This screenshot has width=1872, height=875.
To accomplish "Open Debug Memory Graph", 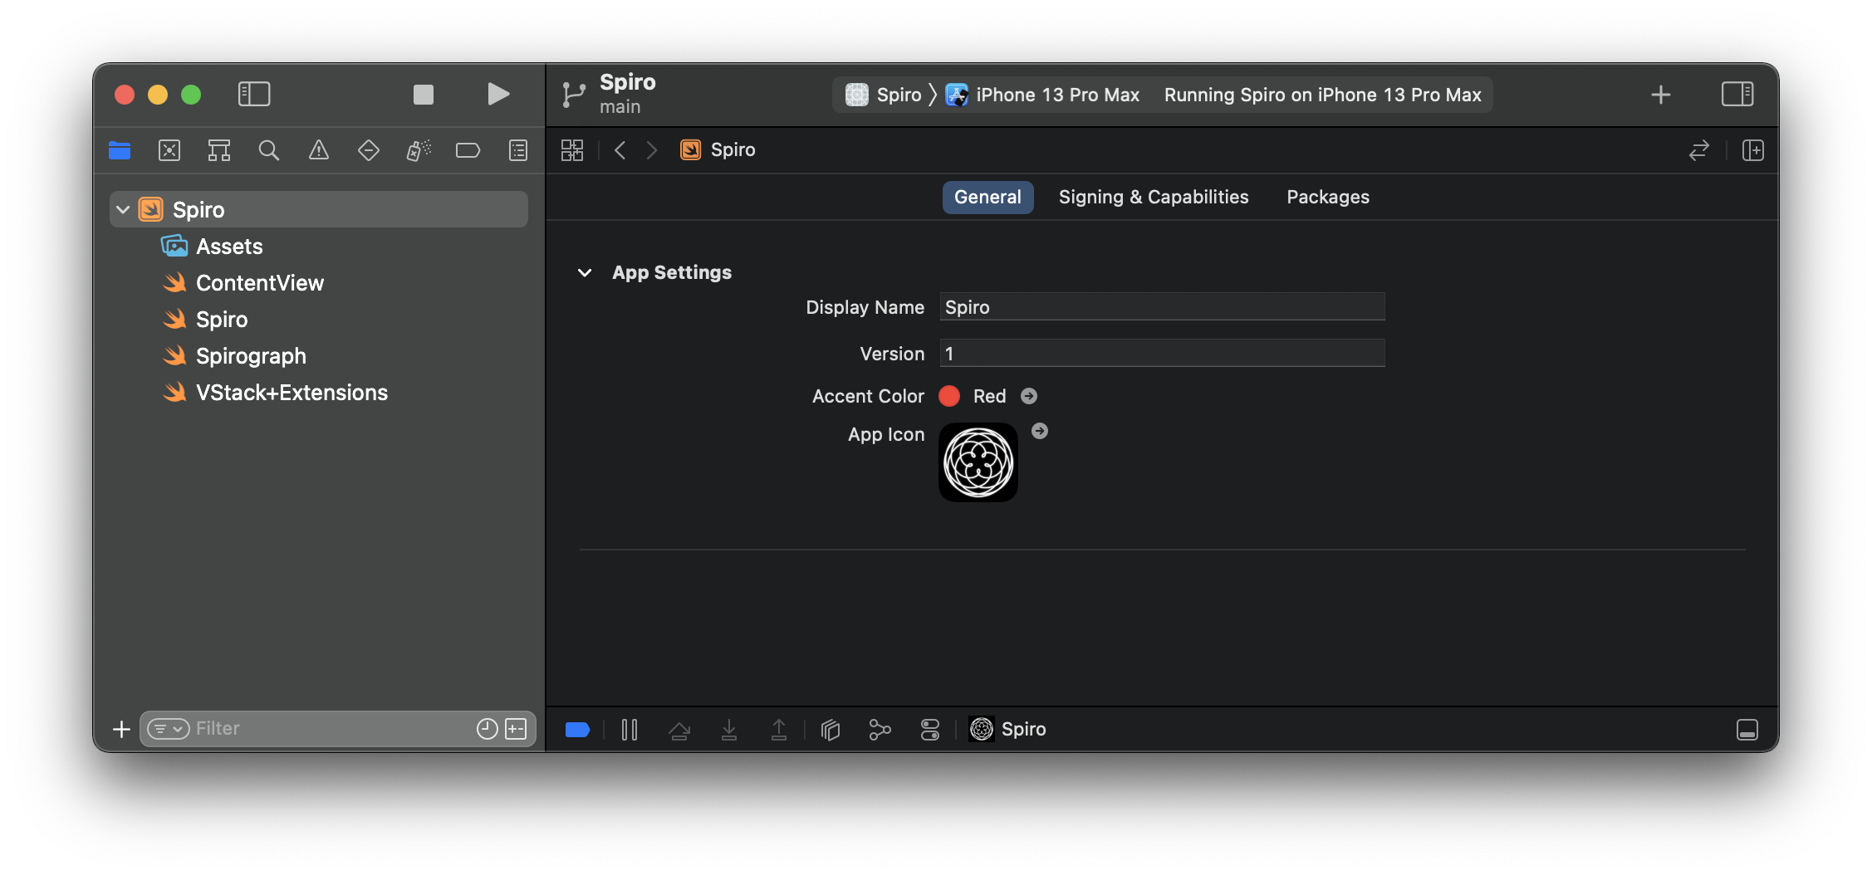I will (x=880, y=730).
